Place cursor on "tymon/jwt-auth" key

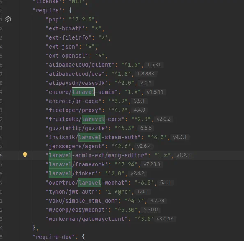coord(72,192)
